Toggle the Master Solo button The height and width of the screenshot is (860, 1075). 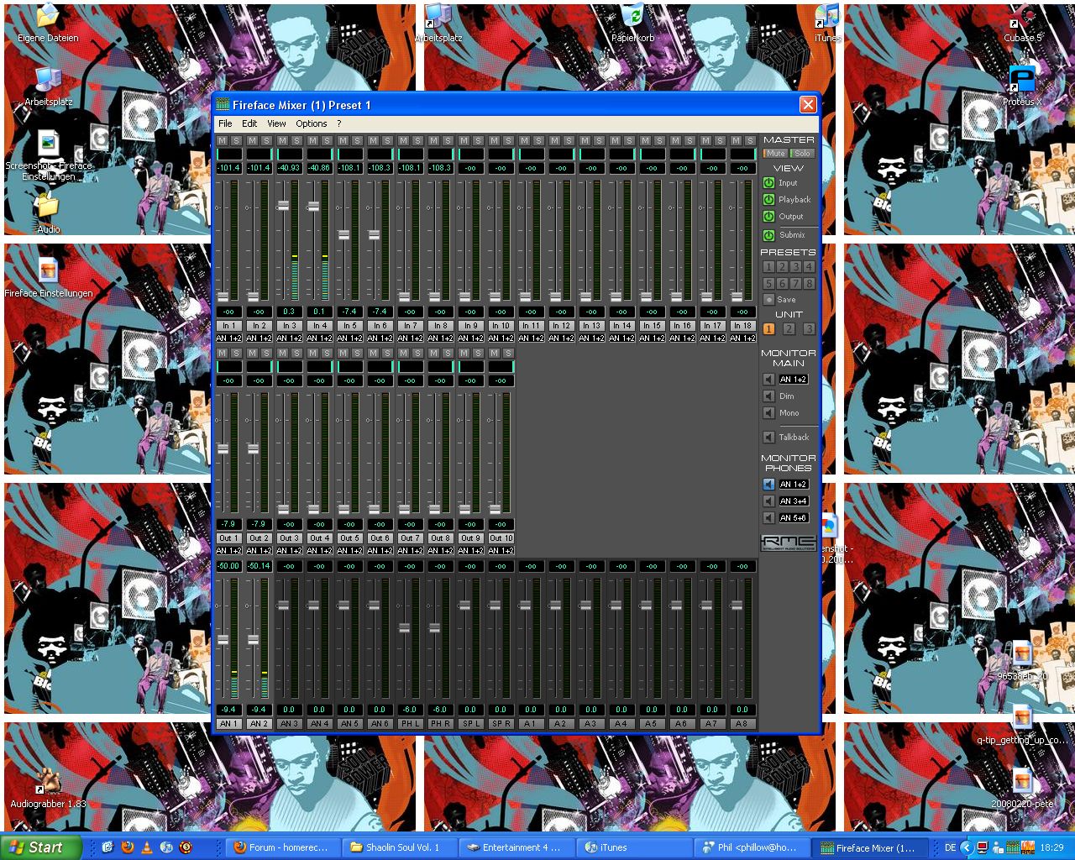click(x=803, y=154)
